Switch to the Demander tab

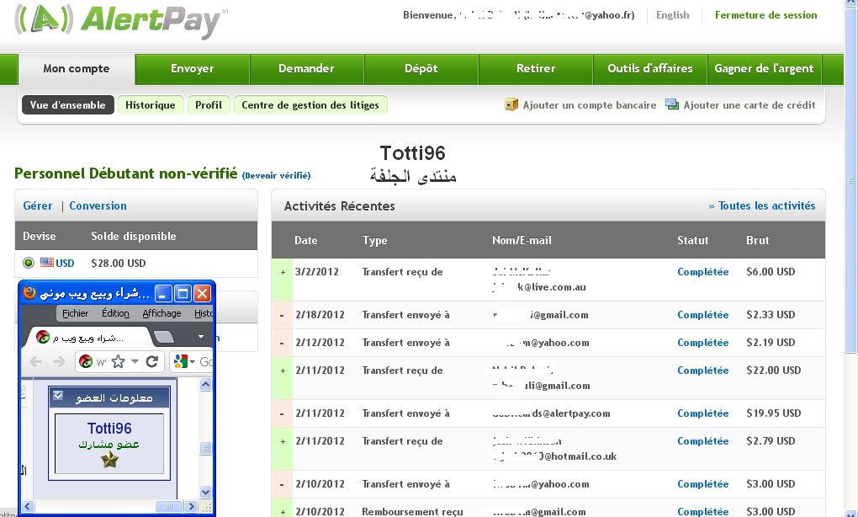pyautogui.click(x=306, y=69)
